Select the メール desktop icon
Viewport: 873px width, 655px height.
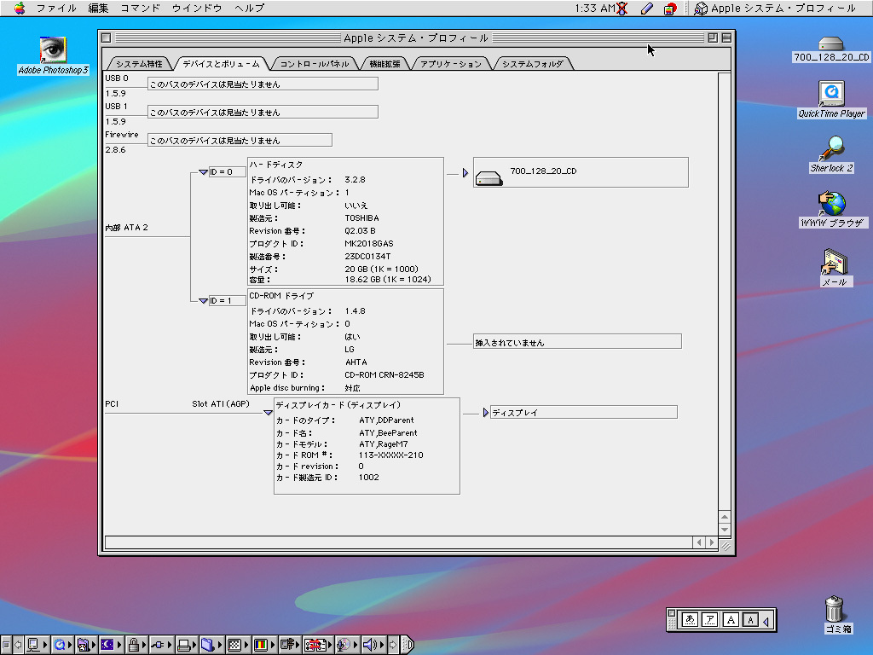(x=834, y=262)
